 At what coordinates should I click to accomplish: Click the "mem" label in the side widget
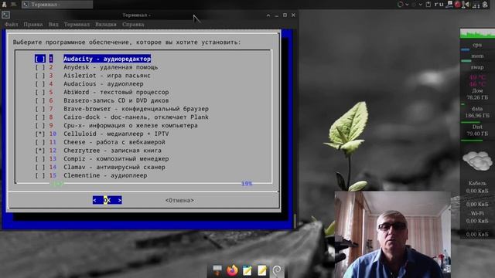click(x=477, y=56)
